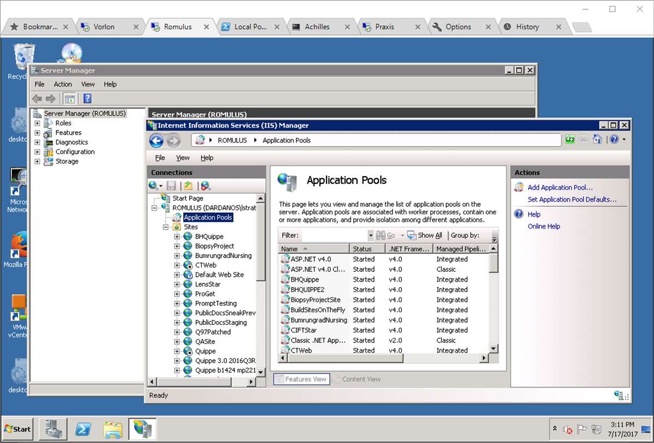The width and height of the screenshot is (654, 443).
Task: Click the Show All icon in filter bar
Action: coord(412,235)
